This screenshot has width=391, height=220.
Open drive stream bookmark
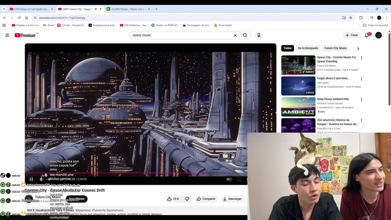click(223, 25)
